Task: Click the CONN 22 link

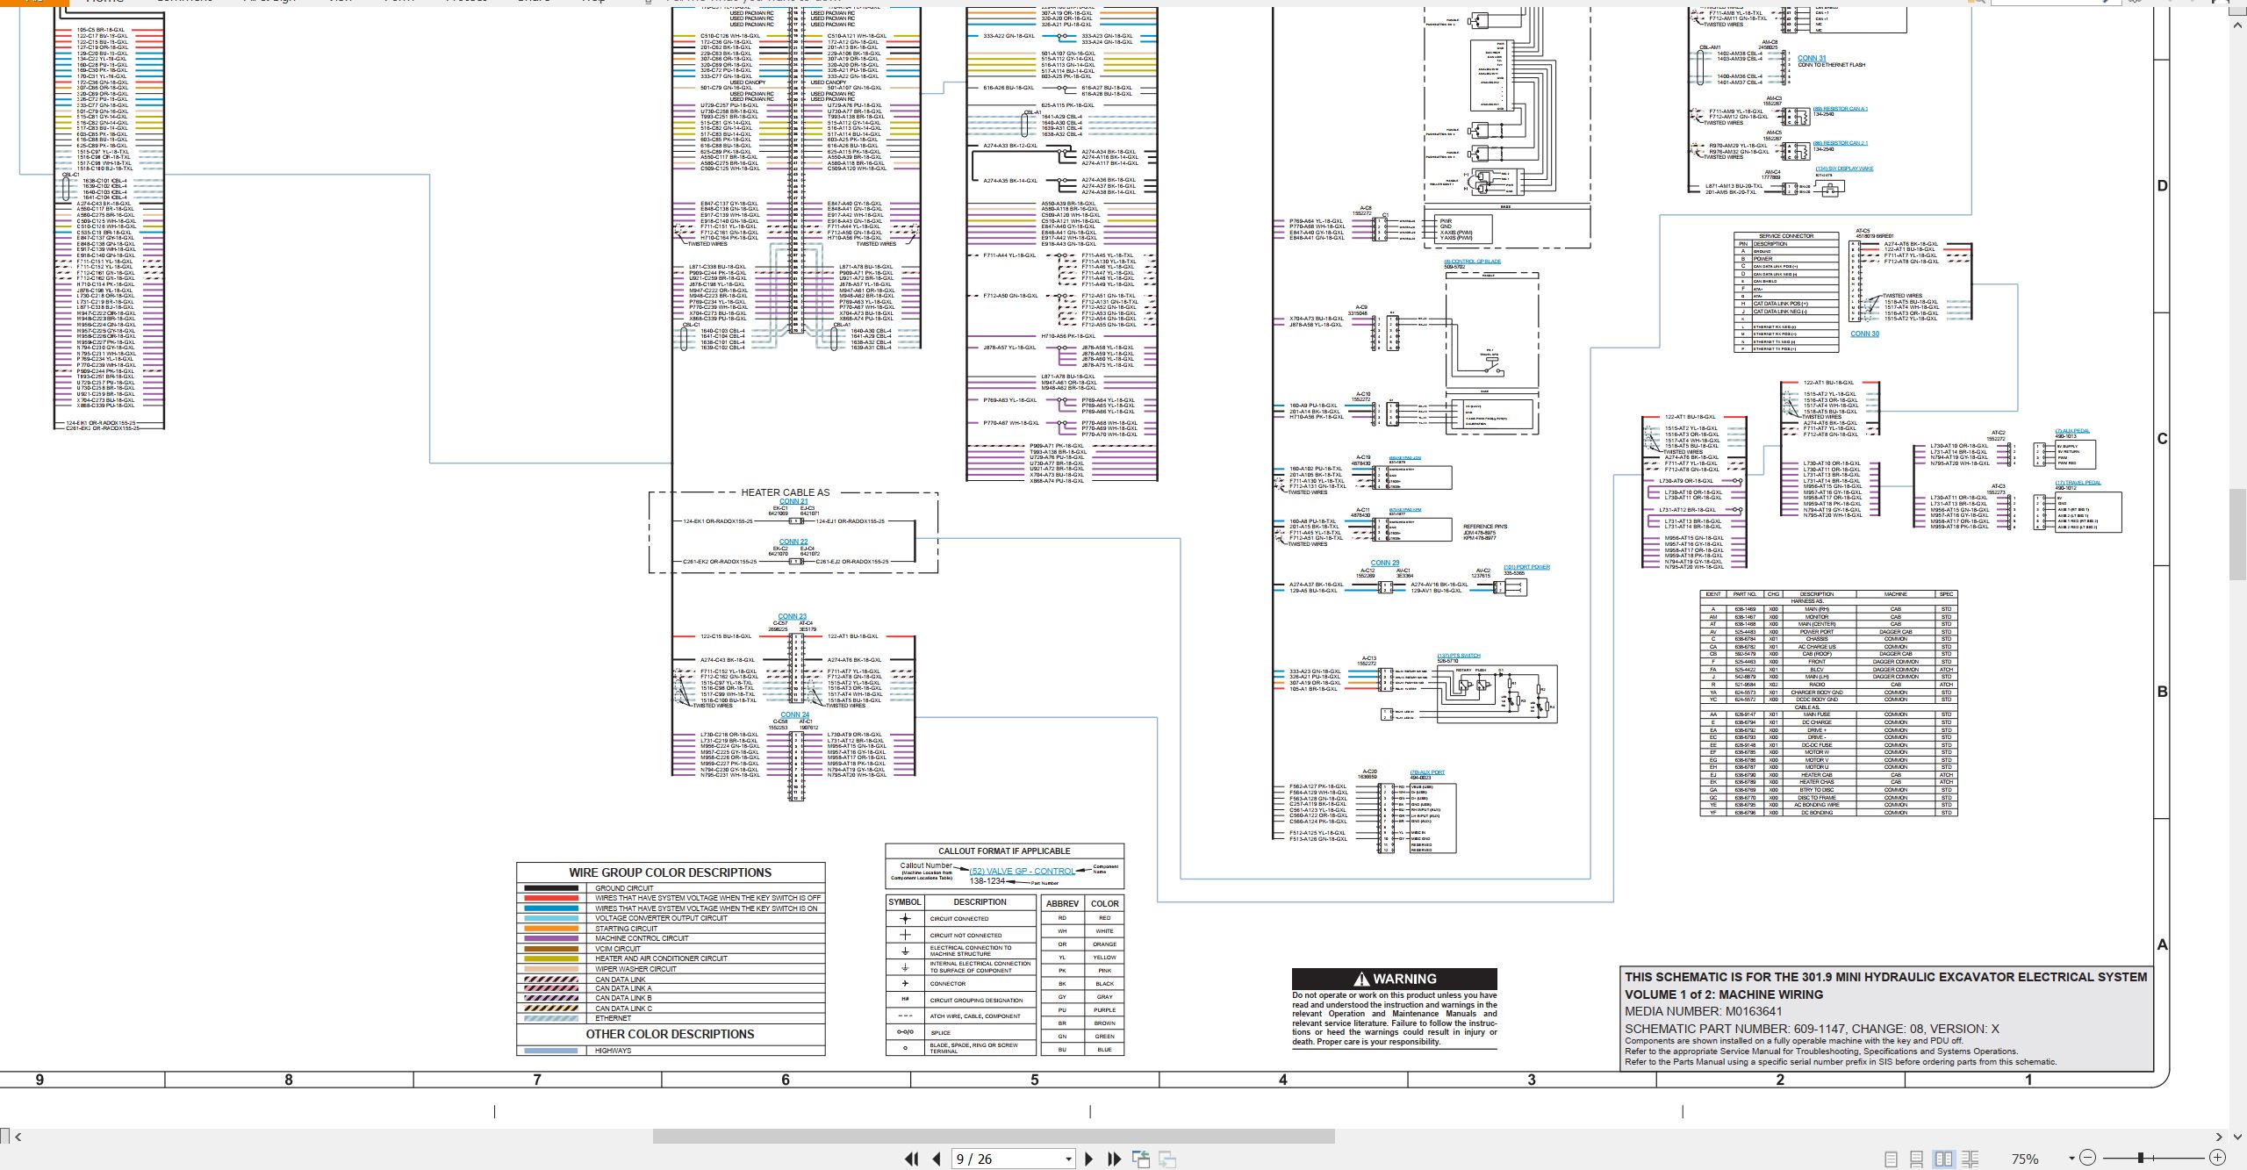Action: pyautogui.click(x=793, y=542)
